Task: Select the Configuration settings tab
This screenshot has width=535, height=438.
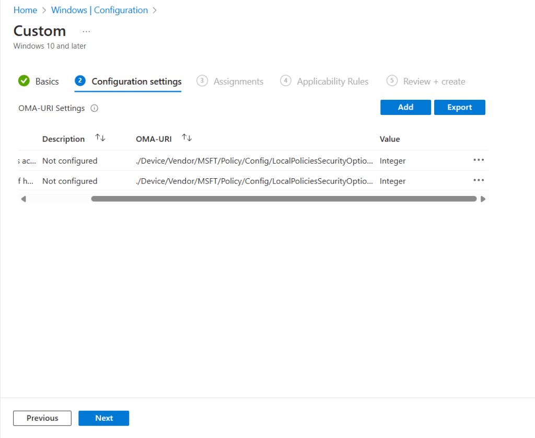Action: [x=136, y=82]
